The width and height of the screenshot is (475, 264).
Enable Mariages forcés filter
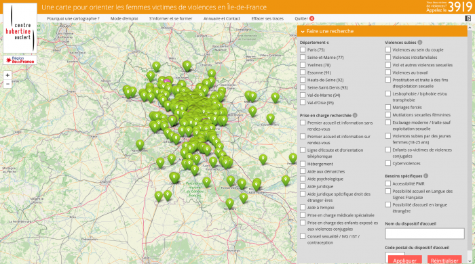pyautogui.click(x=388, y=107)
